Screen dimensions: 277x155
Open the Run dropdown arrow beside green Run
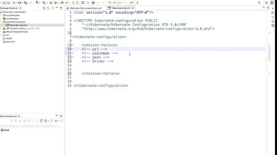[22, 3]
